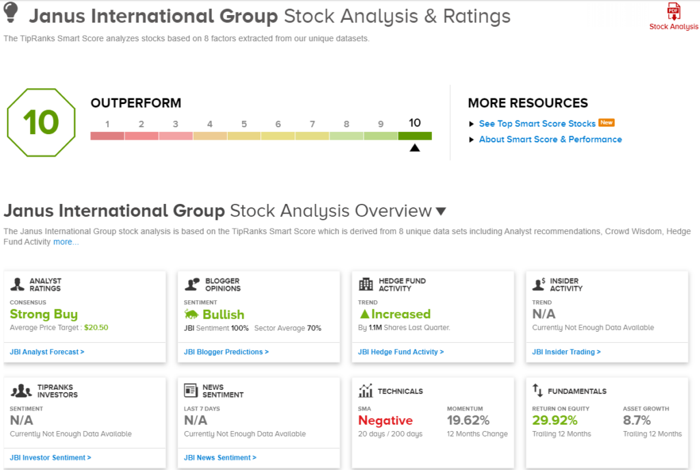Click the JBI Sentiment 100% text
This screenshot has width=700, height=470.
pos(216,328)
